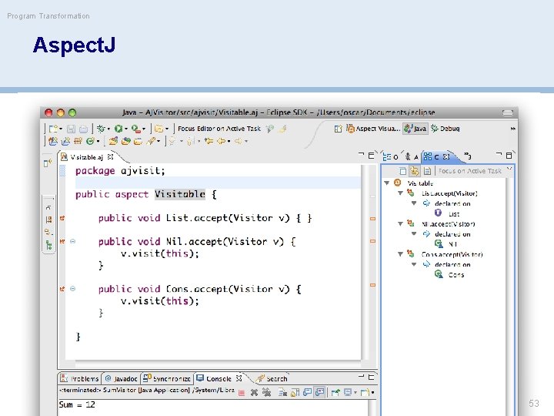Click advice marker beside Nil.accept line
Image resolution: width=554 pixels, height=416 pixels.
click(62, 241)
